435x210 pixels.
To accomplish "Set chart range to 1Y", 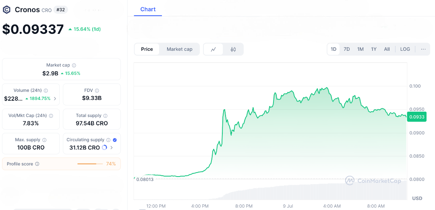I will 374,49.
